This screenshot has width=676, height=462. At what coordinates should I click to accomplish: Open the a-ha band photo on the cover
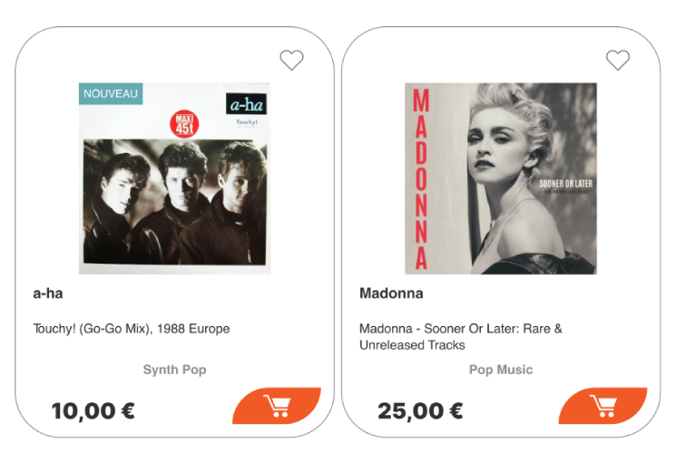click(x=174, y=201)
